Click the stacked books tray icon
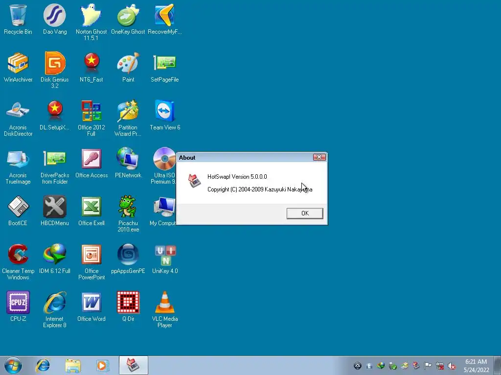This screenshot has height=375, width=501. tap(405, 366)
